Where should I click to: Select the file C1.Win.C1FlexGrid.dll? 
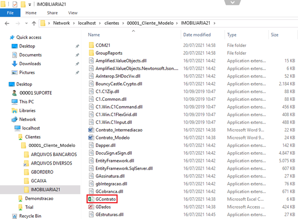pyautogui.click(x=116, y=115)
